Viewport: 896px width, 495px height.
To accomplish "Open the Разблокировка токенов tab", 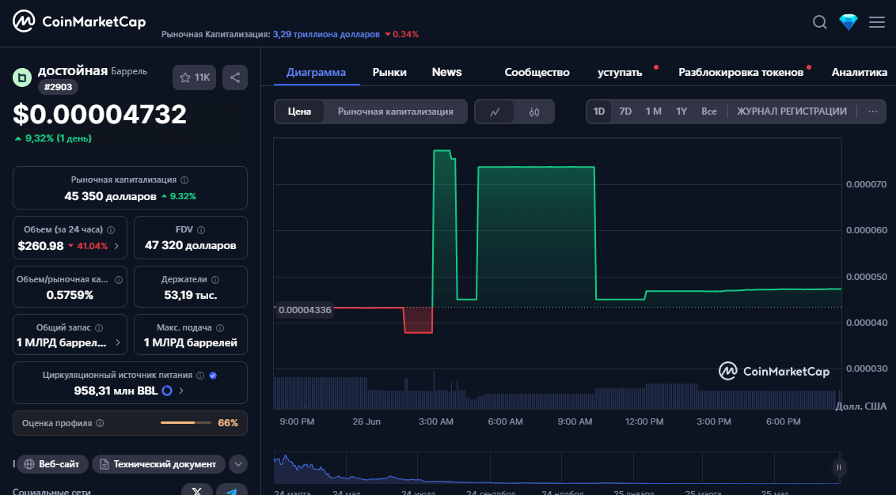I will pyautogui.click(x=741, y=73).
